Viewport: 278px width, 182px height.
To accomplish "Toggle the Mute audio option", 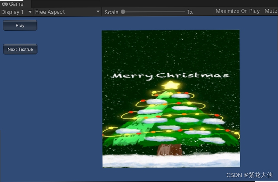I will [x=271, y=11].
